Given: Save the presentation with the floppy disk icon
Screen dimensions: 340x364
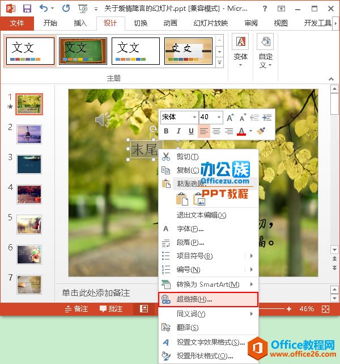Looking at the screenshot, I should [27, 9].
